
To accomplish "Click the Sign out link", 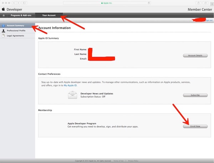I will click(x=209, y=21).
